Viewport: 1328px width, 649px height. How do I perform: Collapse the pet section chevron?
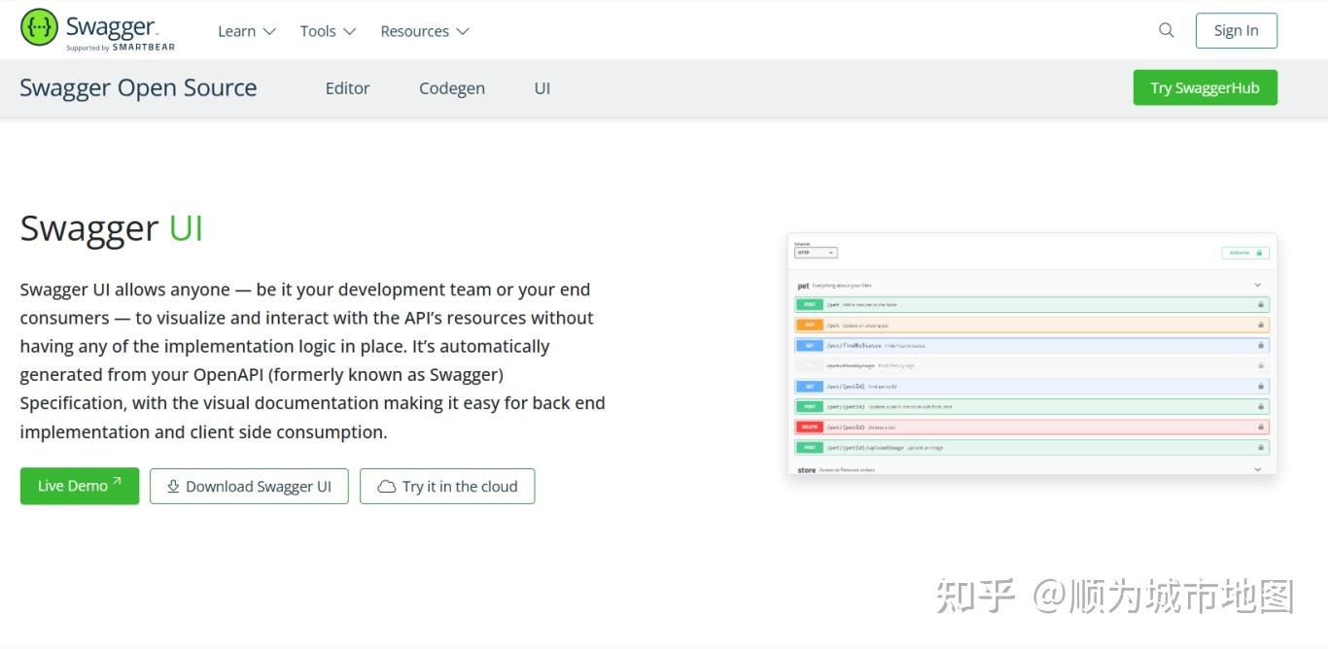pyautogui.click(x=1257, y=286)
